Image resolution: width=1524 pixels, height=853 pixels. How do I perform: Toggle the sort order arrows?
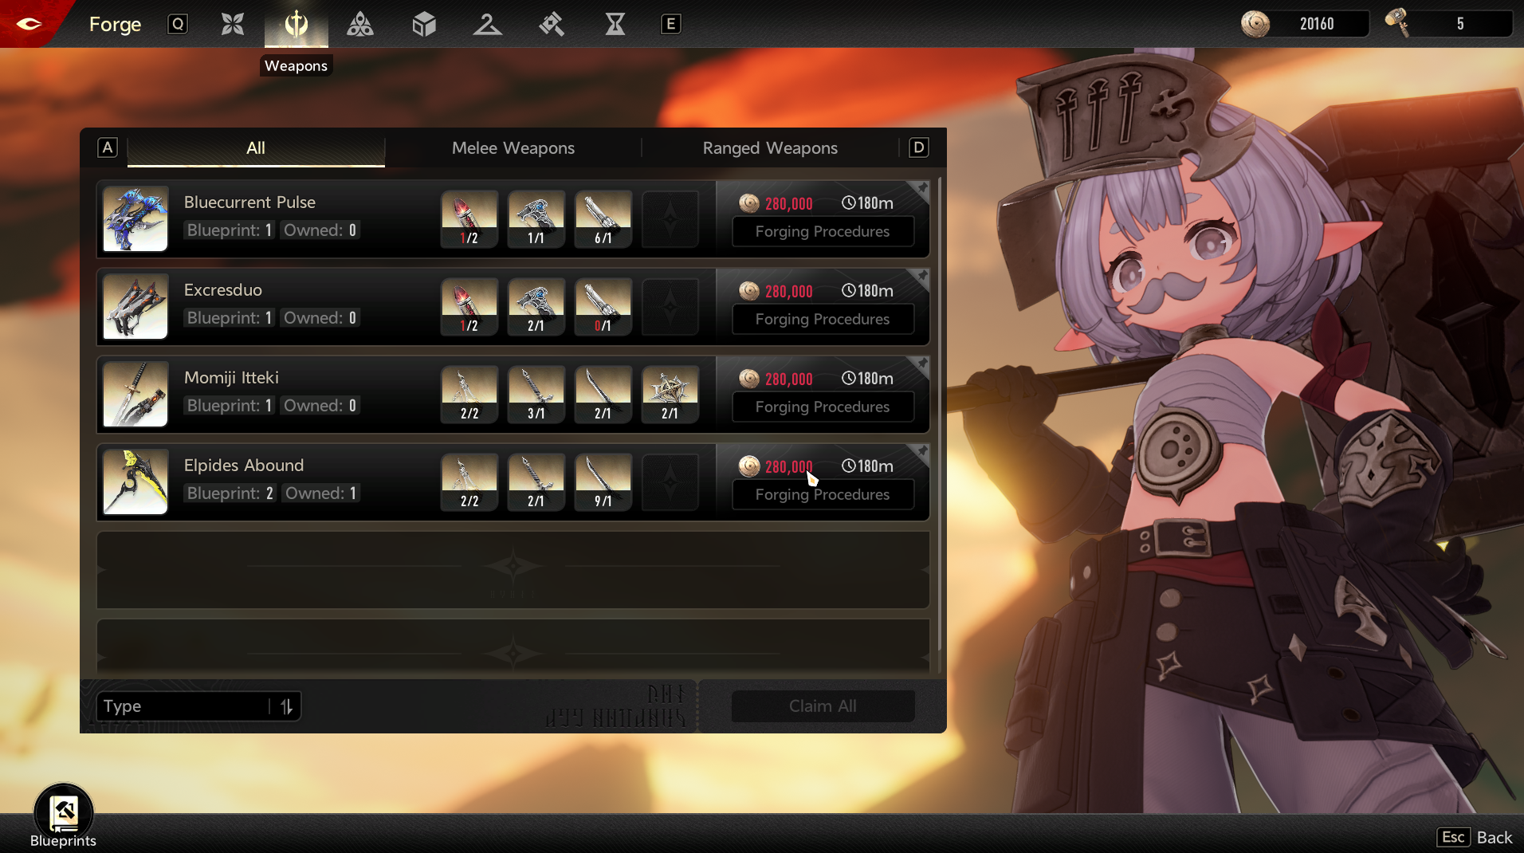pos(286,706)
